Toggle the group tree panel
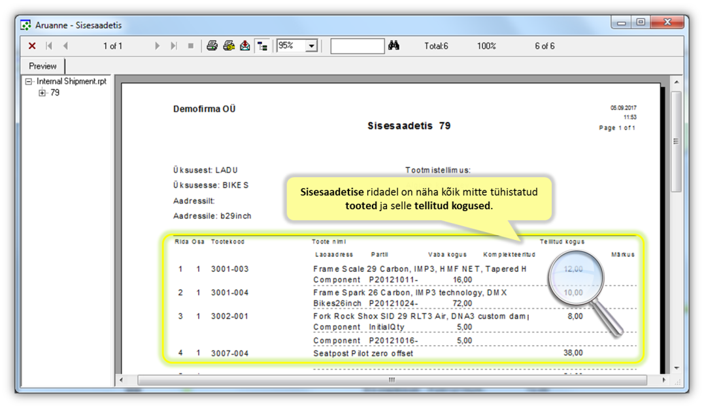 click(262, 46)
